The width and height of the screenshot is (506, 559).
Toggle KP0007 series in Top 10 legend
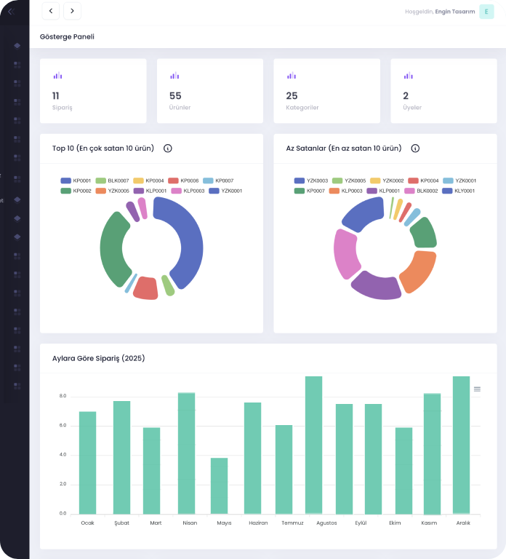(218, 181)
